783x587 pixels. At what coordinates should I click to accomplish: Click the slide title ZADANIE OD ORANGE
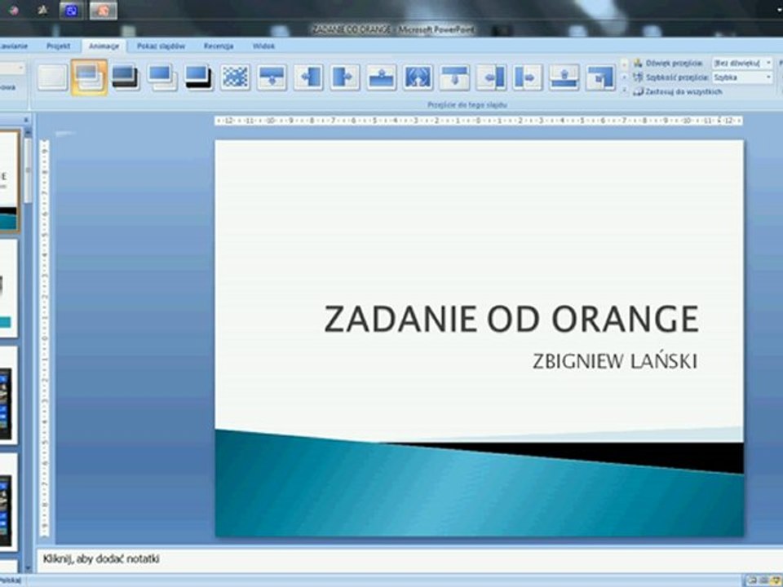pos(511,319)
